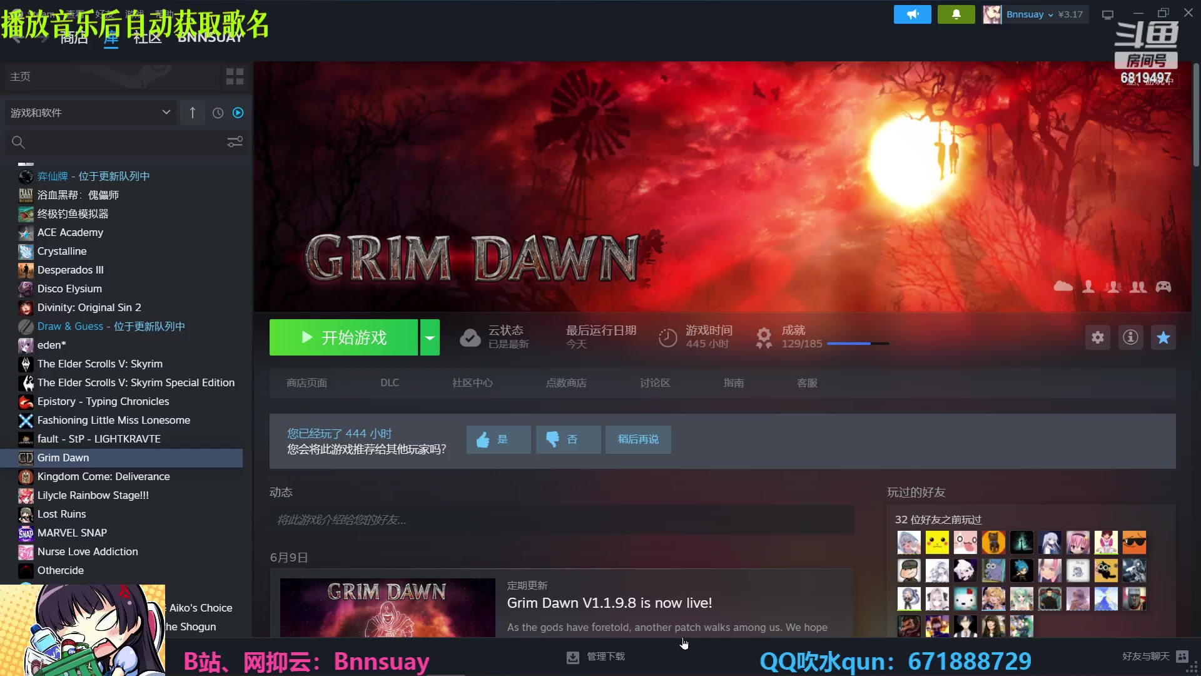Open the DLC tab
The width and height of the screenshot is (1201, 676).
coord(390,382)
